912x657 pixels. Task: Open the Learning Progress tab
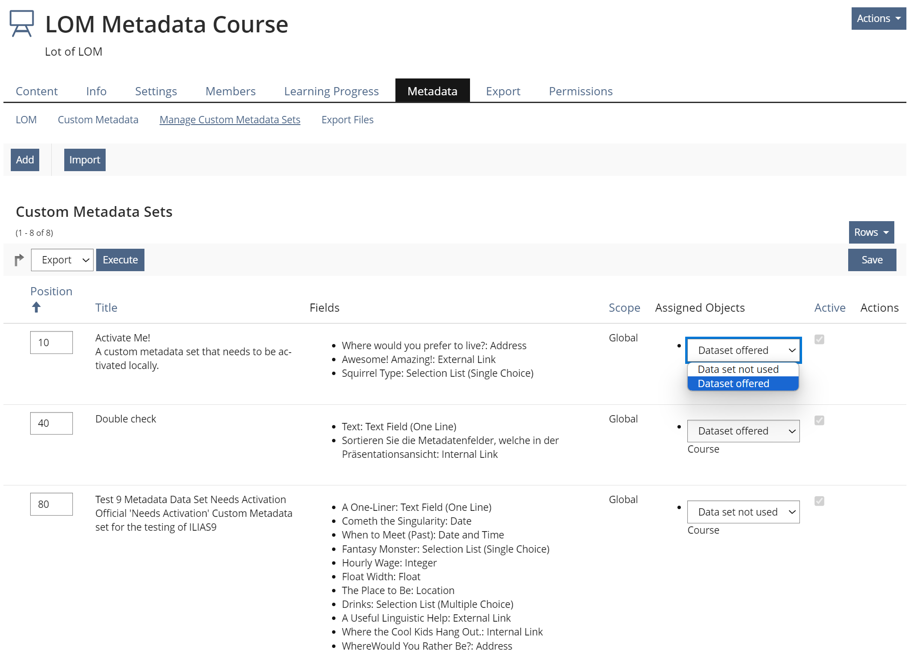tap(331, 91)
